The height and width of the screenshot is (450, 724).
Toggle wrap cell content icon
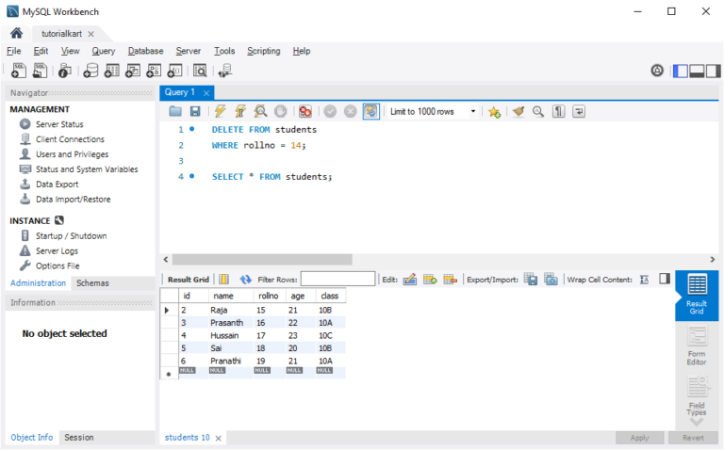click(x=645, y=280)
